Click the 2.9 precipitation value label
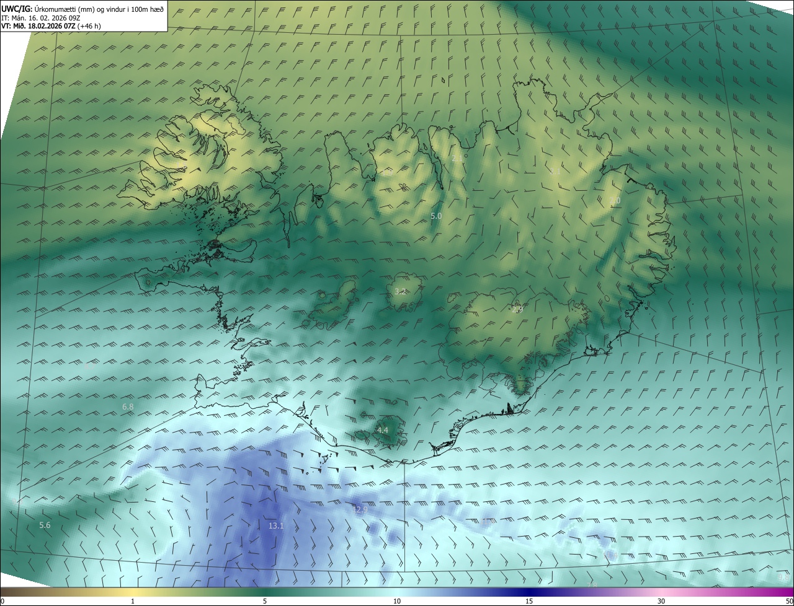Viewport: 794px width, 606px height. coord(517,309)
